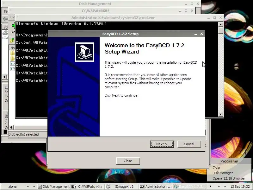Click '0 object(s) selected' status bar text
Screen dimensions: 253x190
[x=24, y=134]
